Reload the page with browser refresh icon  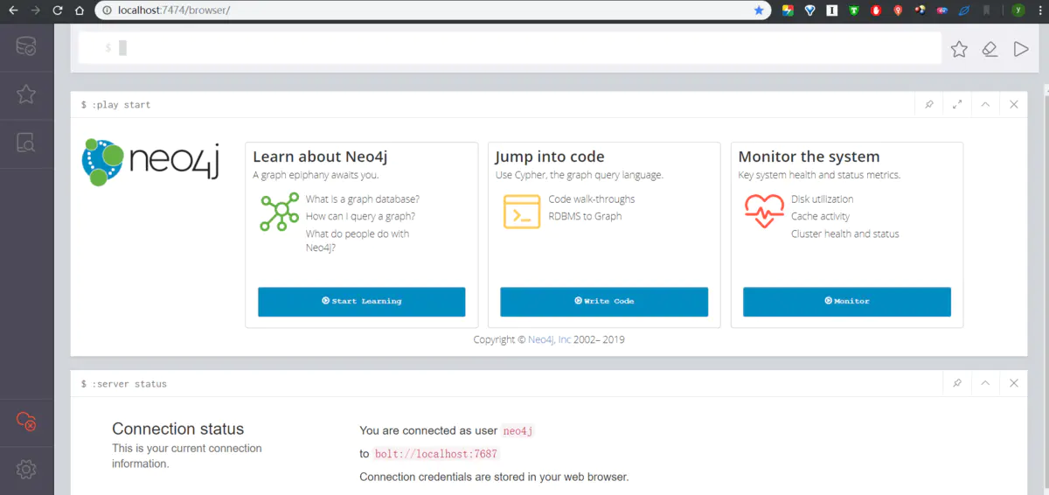(58, 10)
